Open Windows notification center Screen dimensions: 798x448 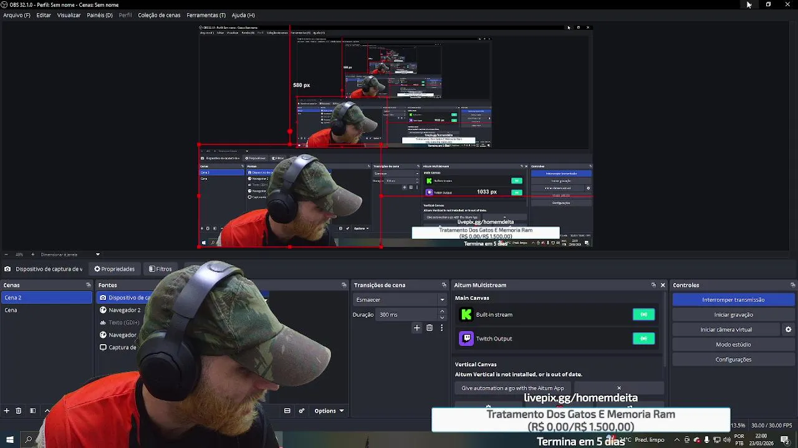point(785,440)
